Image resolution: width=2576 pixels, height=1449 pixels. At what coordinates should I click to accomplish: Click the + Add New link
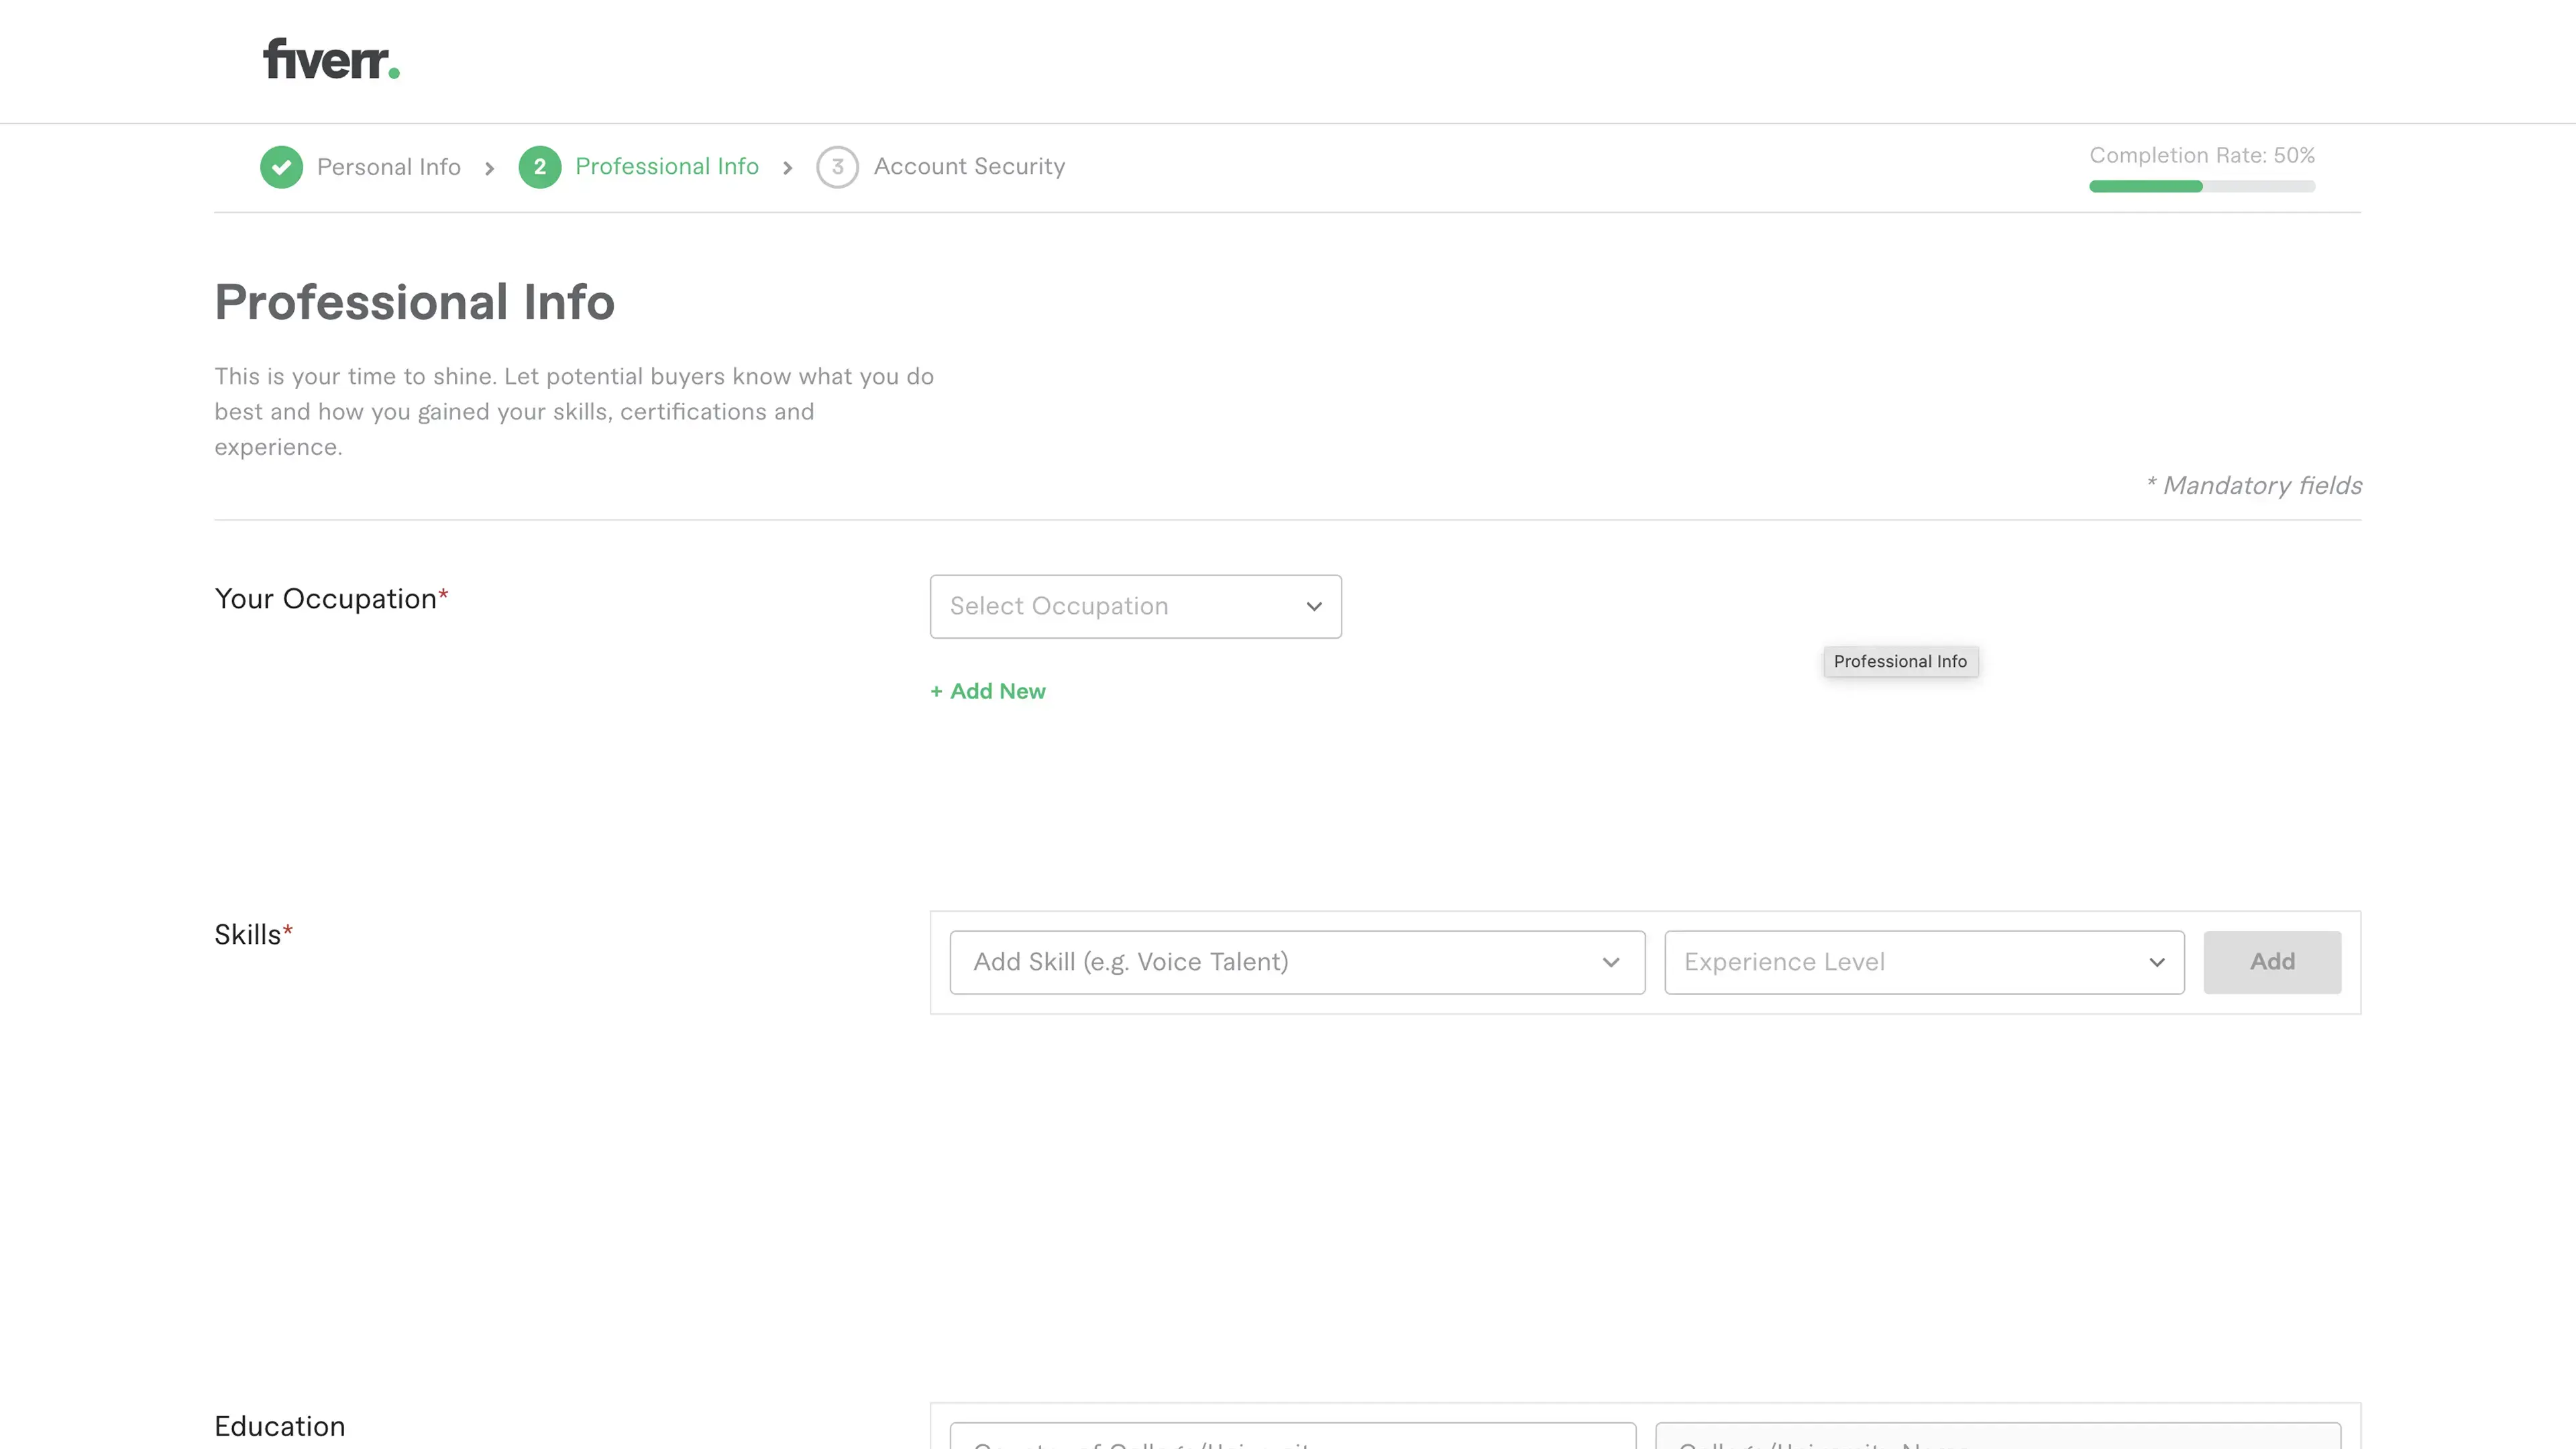pyautogui.click(x=987, y=691)
